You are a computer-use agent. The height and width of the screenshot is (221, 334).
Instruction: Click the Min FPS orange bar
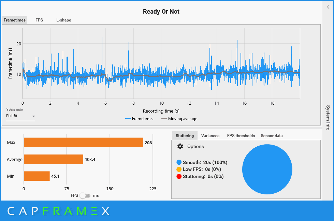[37, 176]
